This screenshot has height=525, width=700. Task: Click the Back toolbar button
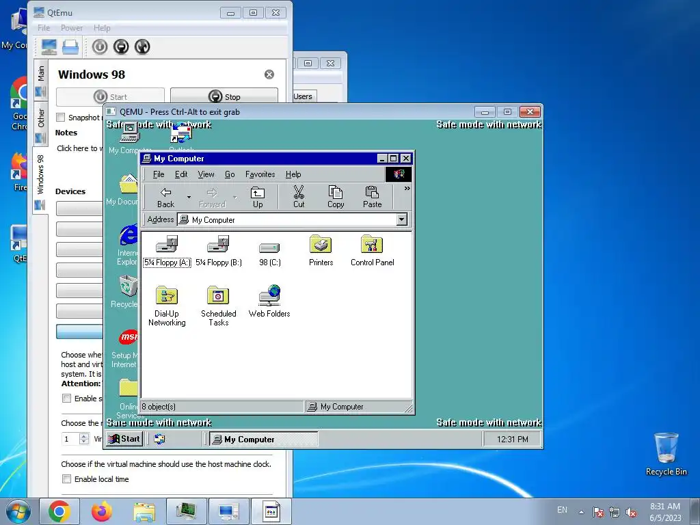[165, 198]
